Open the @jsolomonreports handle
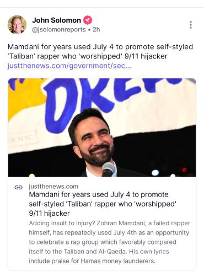204x276 pixels. click(59, 29)
